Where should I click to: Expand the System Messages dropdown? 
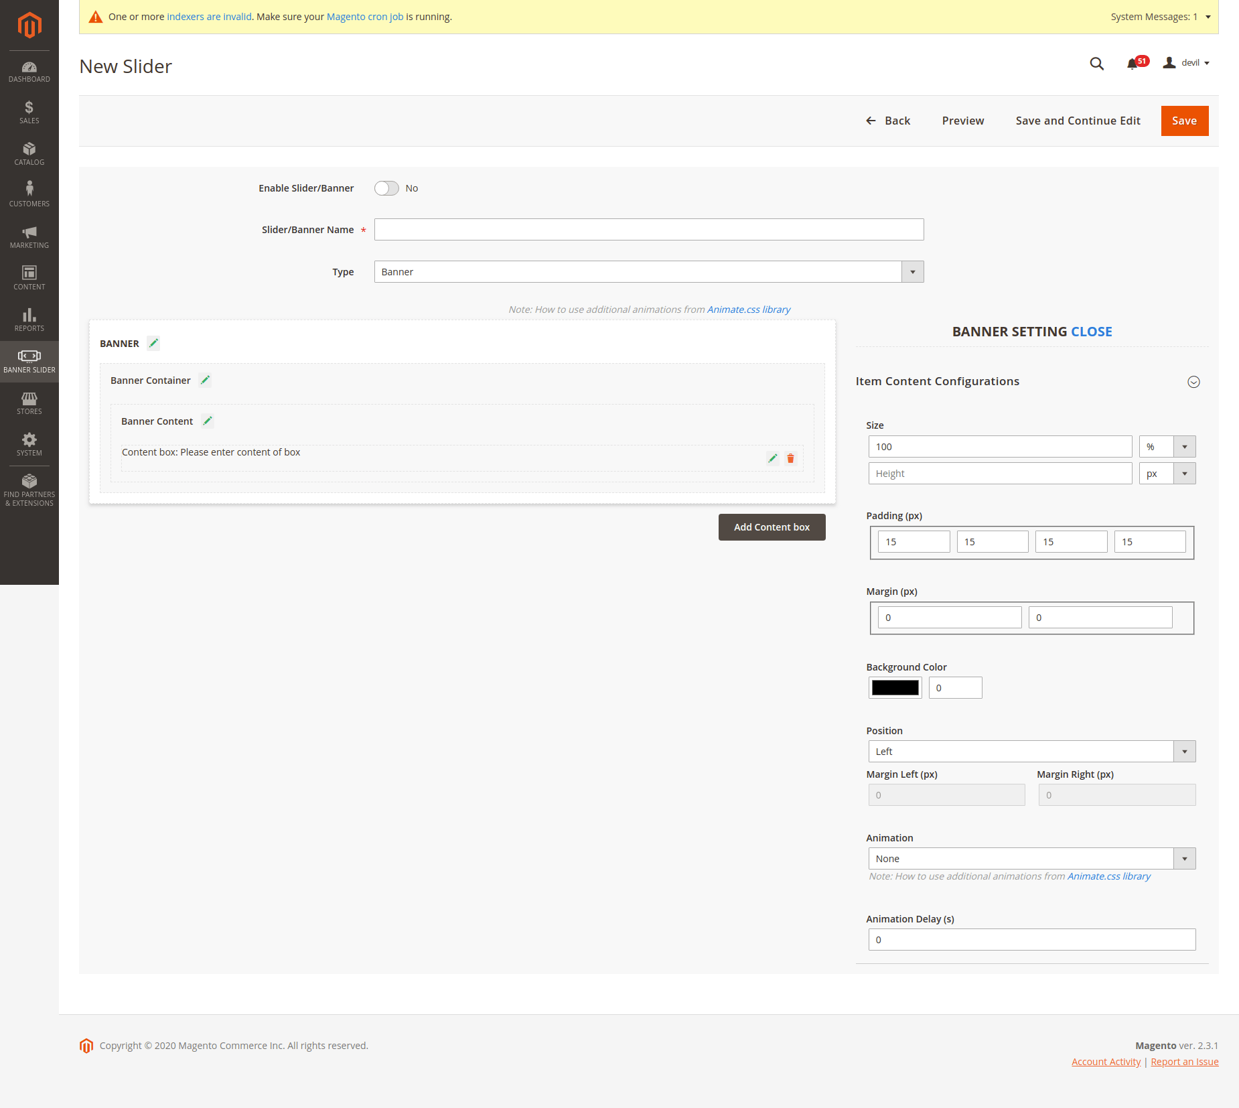pyautogui.click(x=1160, y=17)
